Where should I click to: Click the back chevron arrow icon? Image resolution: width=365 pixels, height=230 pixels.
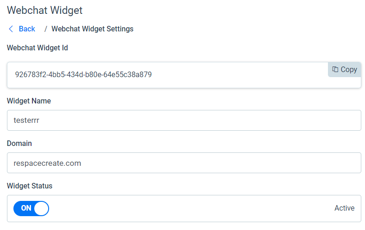(11, 29)
